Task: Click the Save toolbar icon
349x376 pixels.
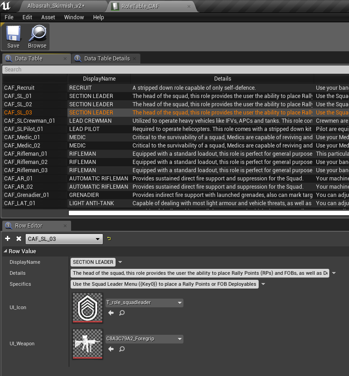Action: [x=13, y=37]
